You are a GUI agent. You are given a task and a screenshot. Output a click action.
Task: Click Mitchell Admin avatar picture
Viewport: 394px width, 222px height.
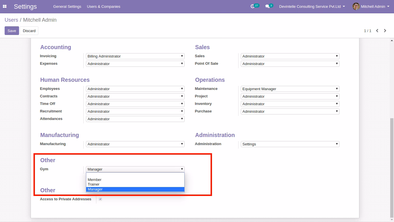pyautogui.click(x=356, y=6)
